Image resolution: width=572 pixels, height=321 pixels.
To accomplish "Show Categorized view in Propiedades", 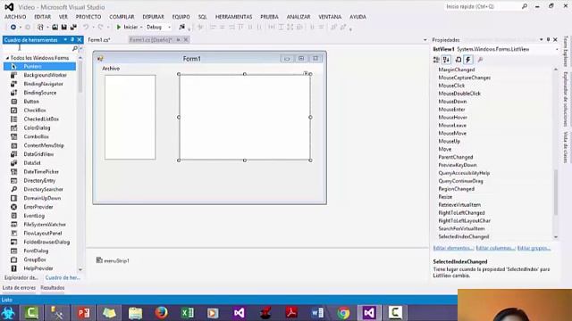I will tap(436, 60).
